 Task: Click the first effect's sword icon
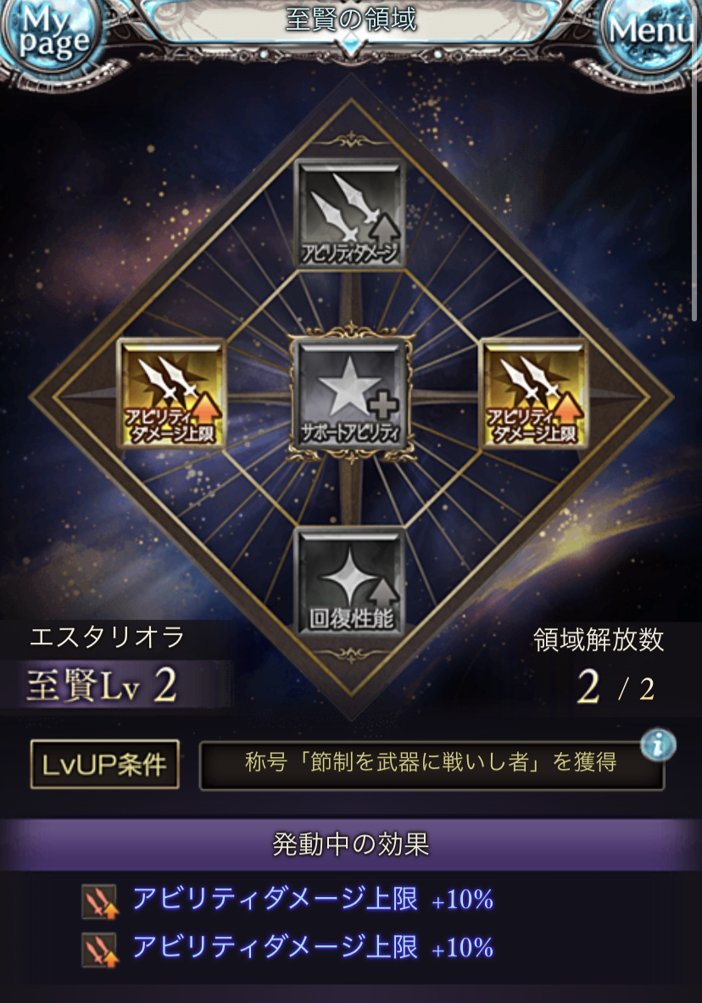click(100, 901)
